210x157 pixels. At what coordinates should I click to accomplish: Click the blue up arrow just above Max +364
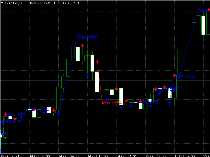106,100
